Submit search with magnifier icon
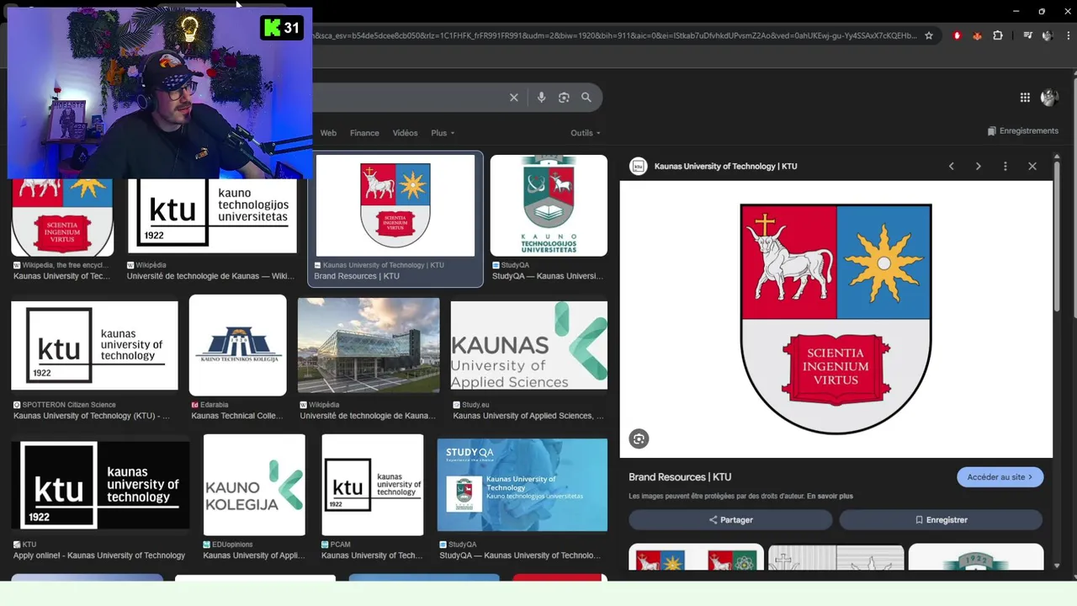 tap(586, 98)
